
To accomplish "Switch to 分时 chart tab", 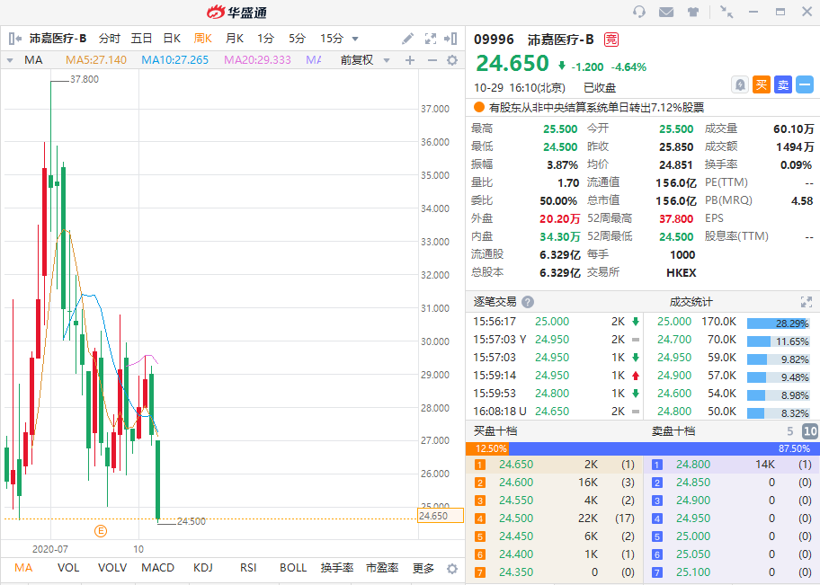I will coord(109,38).
